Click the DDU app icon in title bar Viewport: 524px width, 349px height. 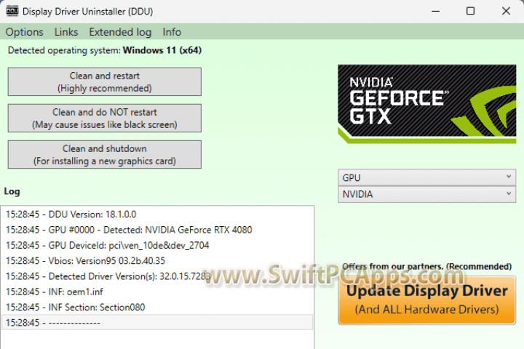point(12,11)
